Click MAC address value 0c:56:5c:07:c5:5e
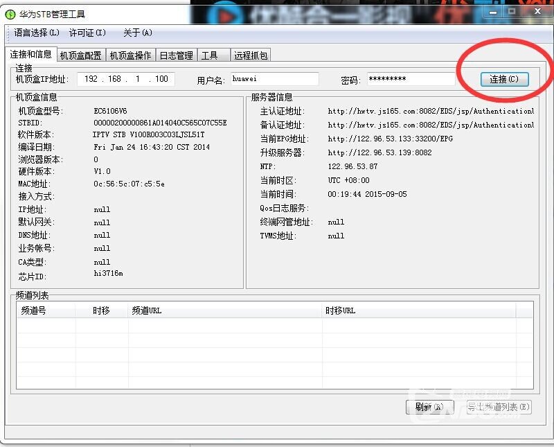Viewport: 554px width, 447px height. coord(129,184)
